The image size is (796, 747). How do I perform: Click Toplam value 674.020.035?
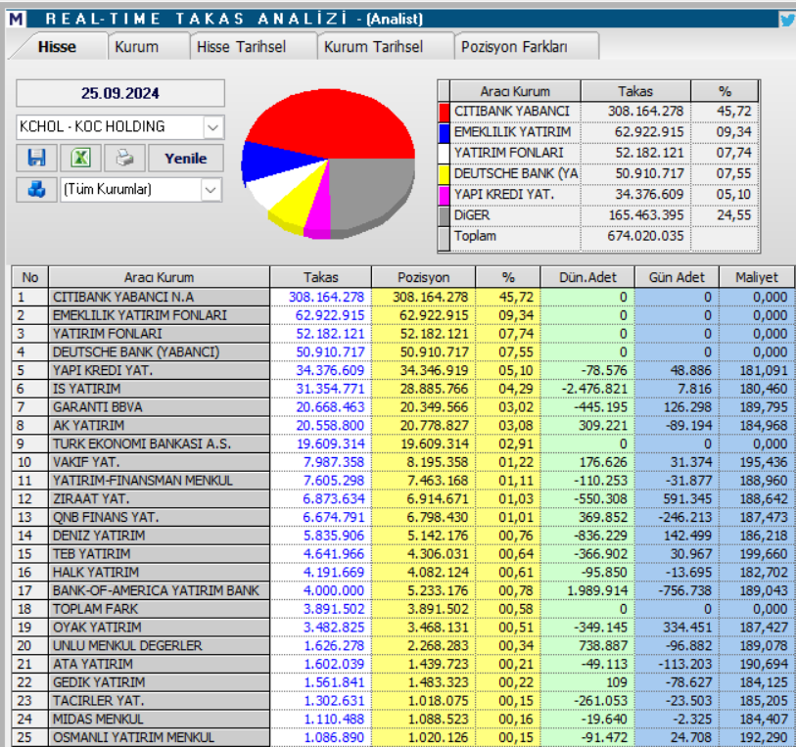[645, 236]
